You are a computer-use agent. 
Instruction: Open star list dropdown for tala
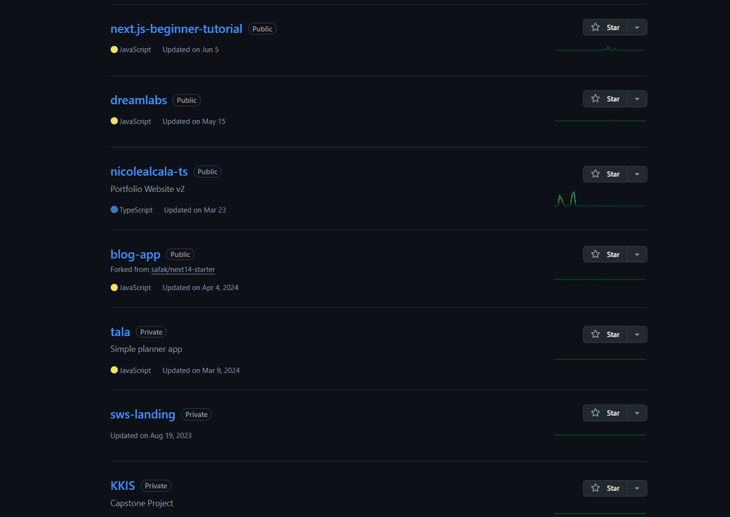point(637,335)
